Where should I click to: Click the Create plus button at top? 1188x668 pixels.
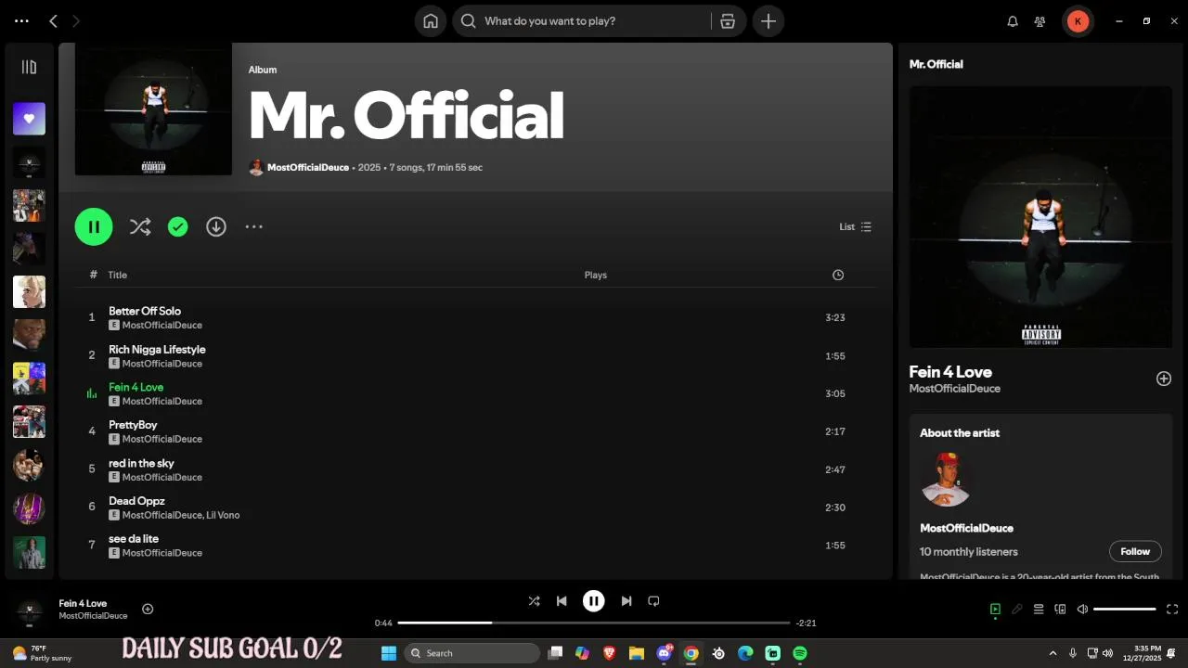(768, 21)
